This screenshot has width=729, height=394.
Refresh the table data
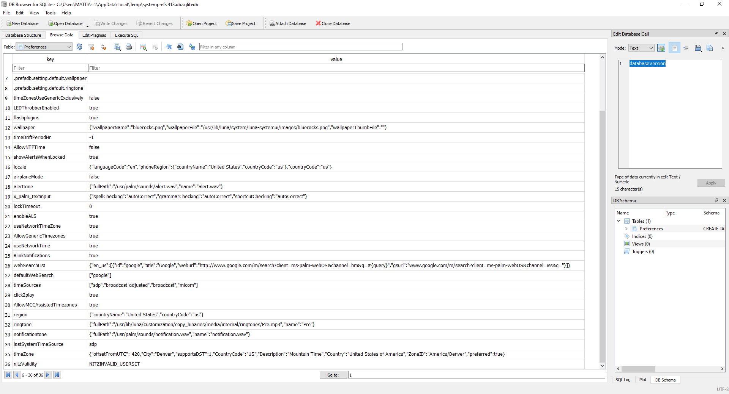[x=79, y=47]
